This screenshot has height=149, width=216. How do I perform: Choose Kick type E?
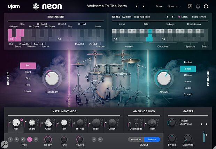36,139
